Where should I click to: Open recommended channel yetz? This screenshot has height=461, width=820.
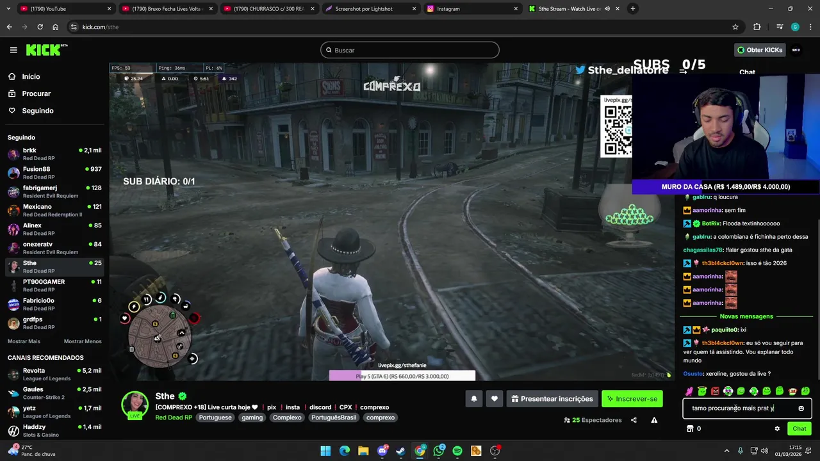click(54, 412)
